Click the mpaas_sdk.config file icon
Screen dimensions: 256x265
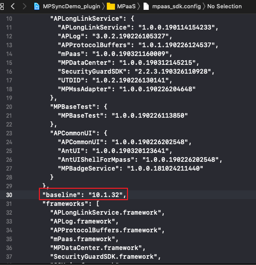coord(146,6)
